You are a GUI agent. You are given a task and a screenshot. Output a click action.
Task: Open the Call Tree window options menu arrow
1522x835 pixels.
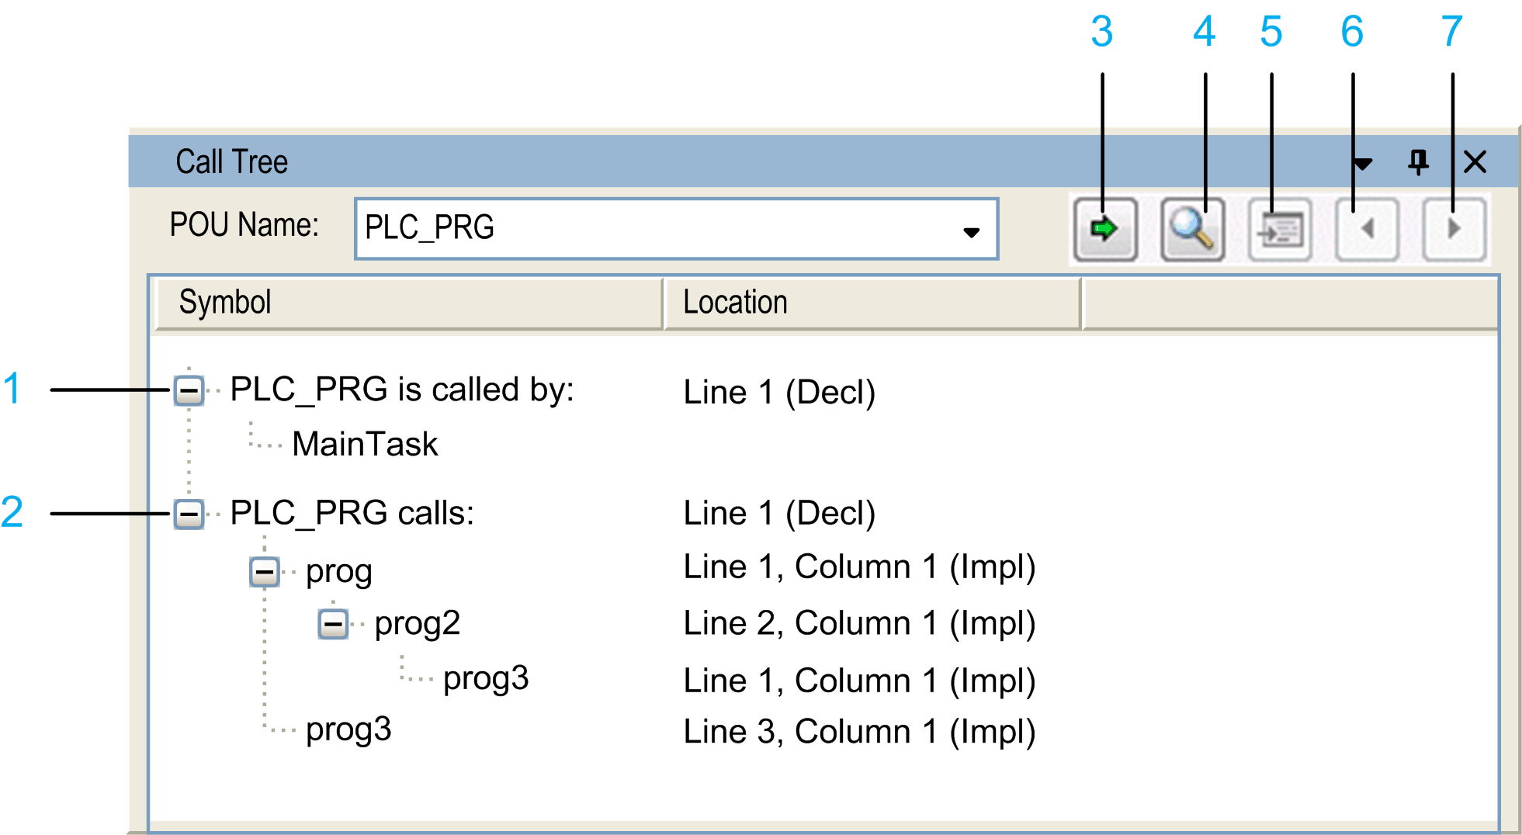(x=1364, y=161)
